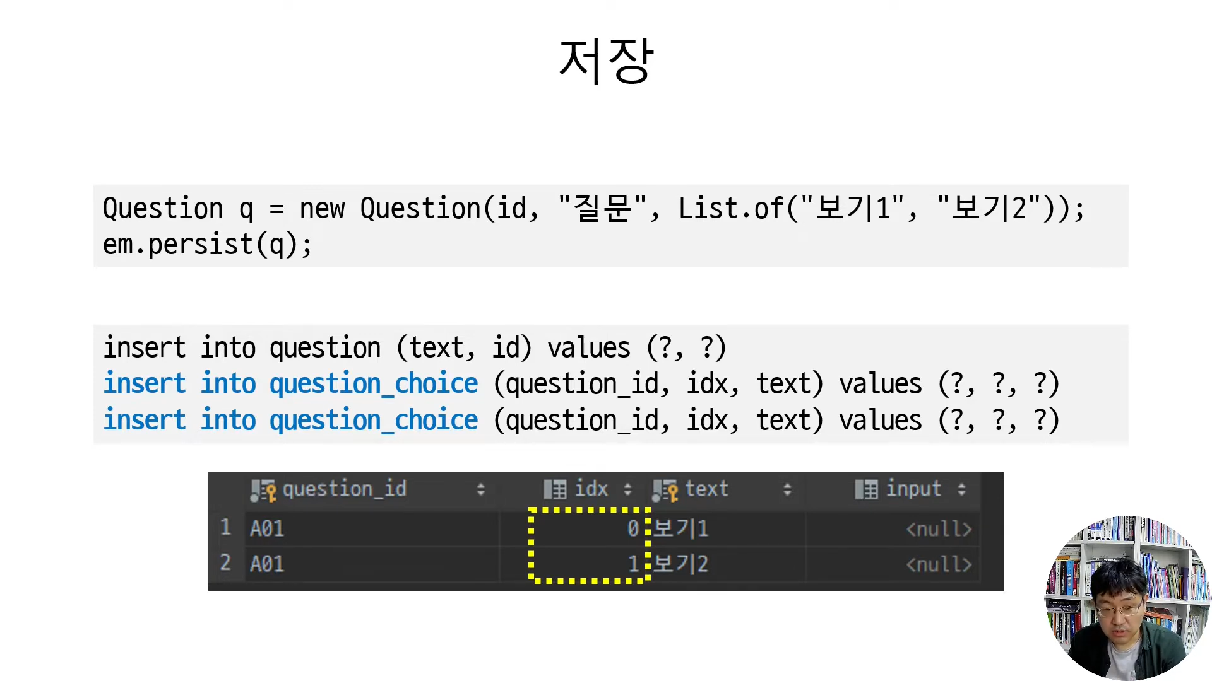The image size is (1212, 681).
Task: Select row number 1 in the table
Action: (x=225, y=527)
